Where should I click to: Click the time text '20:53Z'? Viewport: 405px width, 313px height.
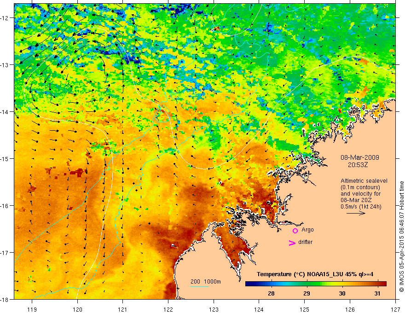tap(358, 165)
